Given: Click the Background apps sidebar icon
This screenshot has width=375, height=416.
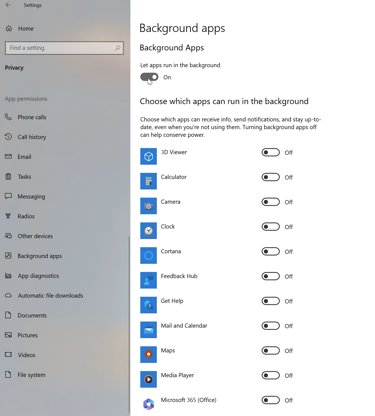Looking at the screenshot, I should pyautogui.click(x=8, y=255).
